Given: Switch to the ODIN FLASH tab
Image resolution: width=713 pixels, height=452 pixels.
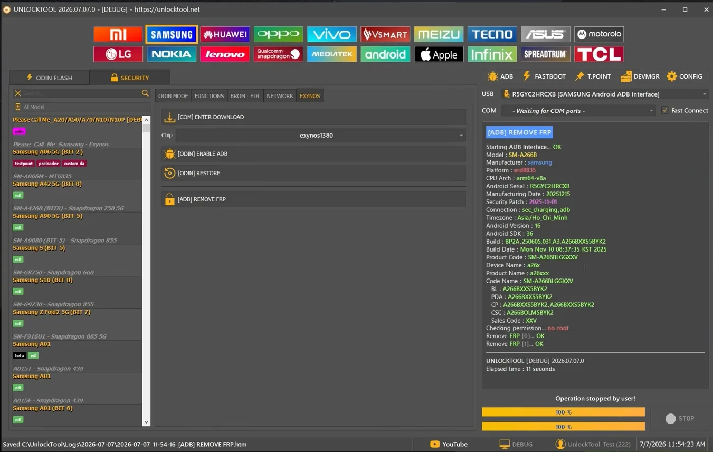Looking at the screenshot, I should 50,78.
